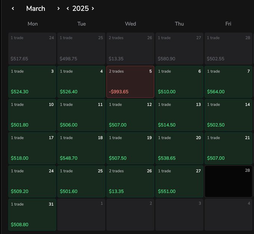
Task: Go to next month arrow
Action: 59,9
